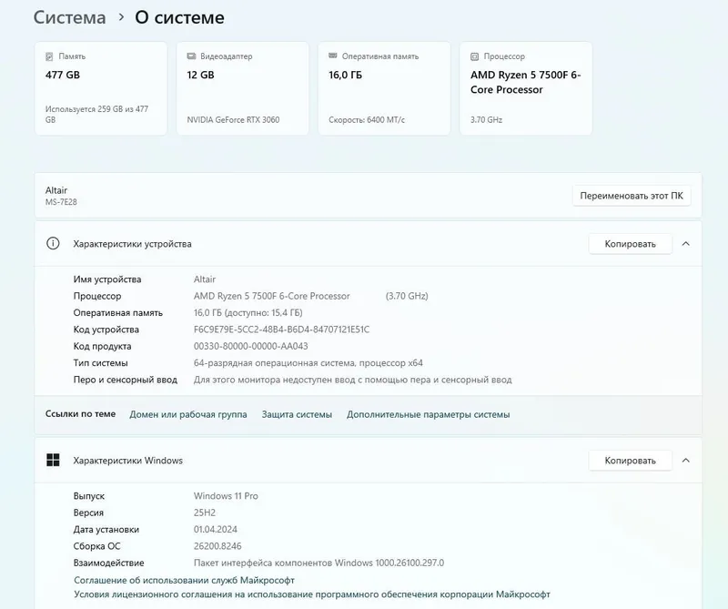The height and width of the screenshot is (609, 728).
Task: Select version value 25H2
Action: point(204,513)
